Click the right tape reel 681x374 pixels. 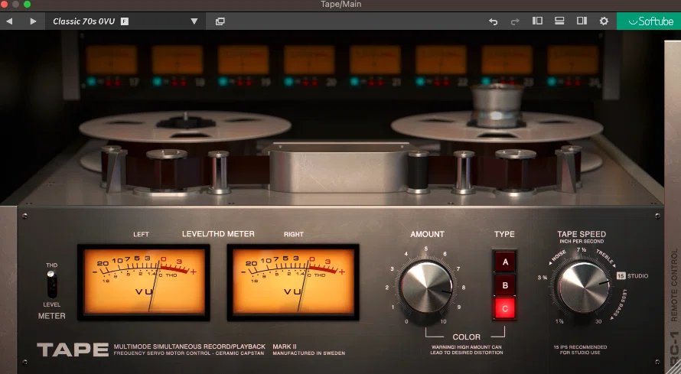click(x=497, y=126)
